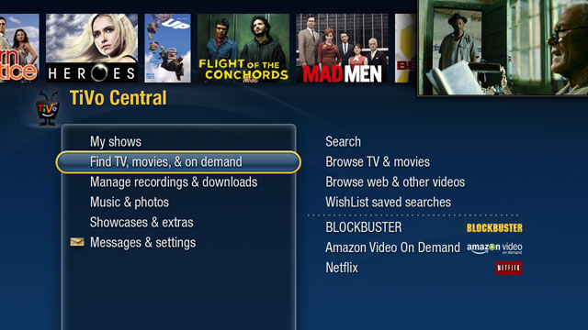Click the yellow BLOCKBUSTER logo
Image resolution: width=588 pixels, height=330 pixels.
(x=494, y=228)
